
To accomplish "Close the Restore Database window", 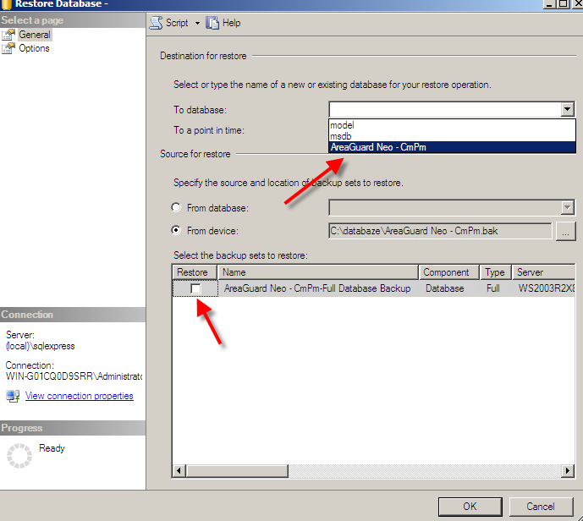I will (x=577, y=3).
